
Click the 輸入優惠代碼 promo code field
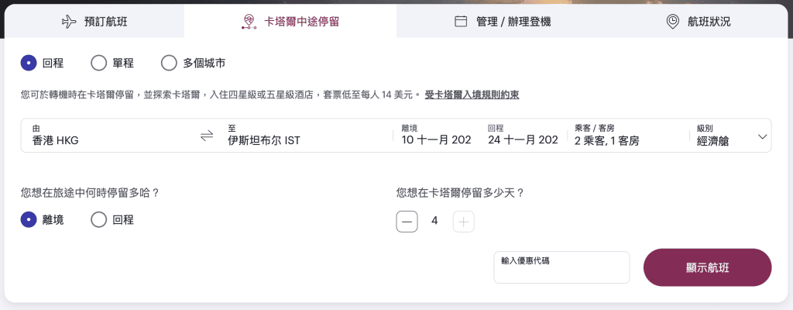(561, 268)
